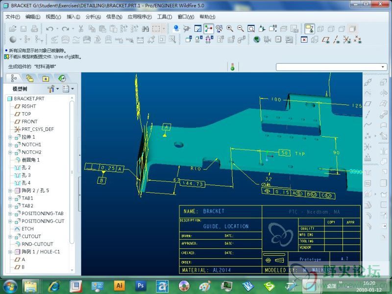Expand the 拉伸 1 feature node
This screenshot has height=294, width=392.
click(x=10, y=137)
